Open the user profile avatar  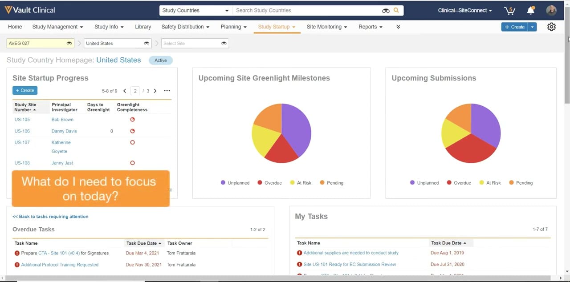551,10
